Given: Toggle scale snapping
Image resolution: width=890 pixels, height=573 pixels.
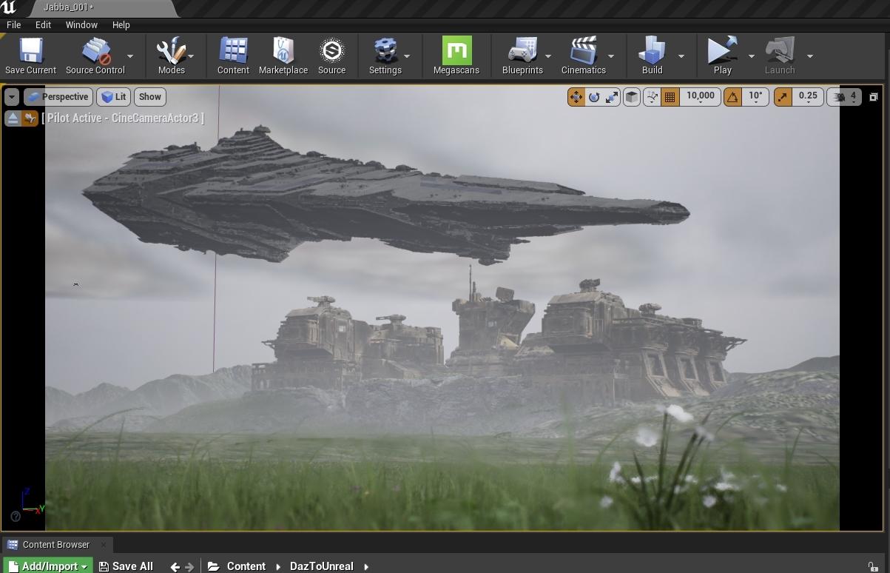Looking at the screenshot, I should coord(783,97).
